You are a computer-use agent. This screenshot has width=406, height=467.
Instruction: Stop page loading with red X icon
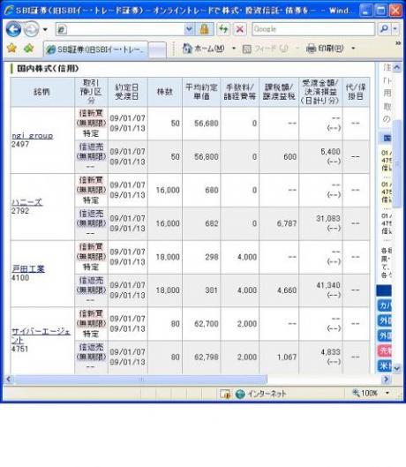(x=240, y=29)
